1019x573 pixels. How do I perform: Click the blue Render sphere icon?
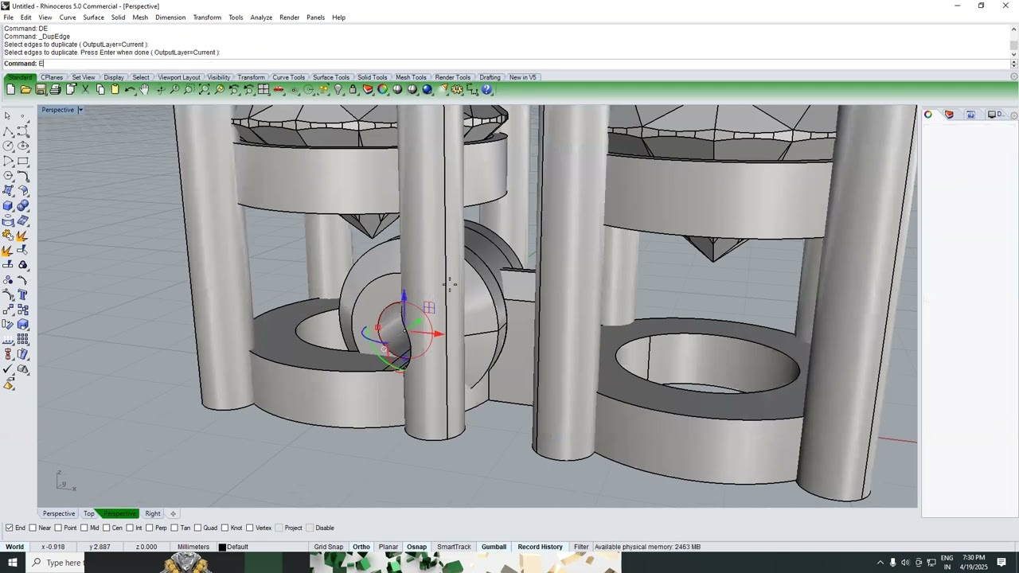click(428, 90)
